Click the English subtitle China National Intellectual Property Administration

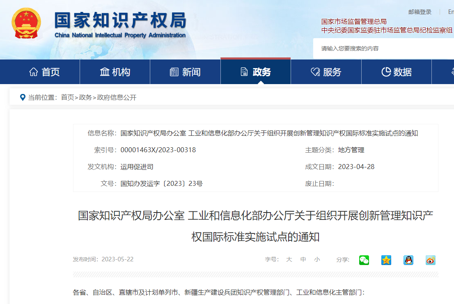tap(120, 35)
